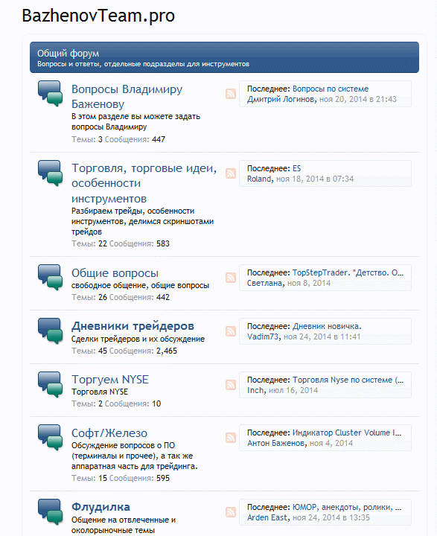This screenshot has width=437, height=536.
Task: Click timestamp ноя 18, 2014 в 07:34
Action: click(x=315, y=179)
